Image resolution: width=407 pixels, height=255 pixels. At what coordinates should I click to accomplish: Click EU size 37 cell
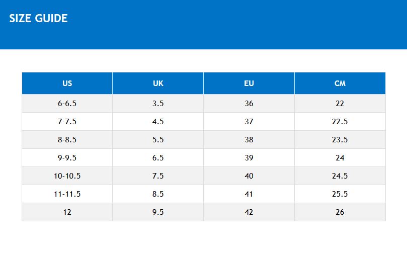tap(249, 122)
